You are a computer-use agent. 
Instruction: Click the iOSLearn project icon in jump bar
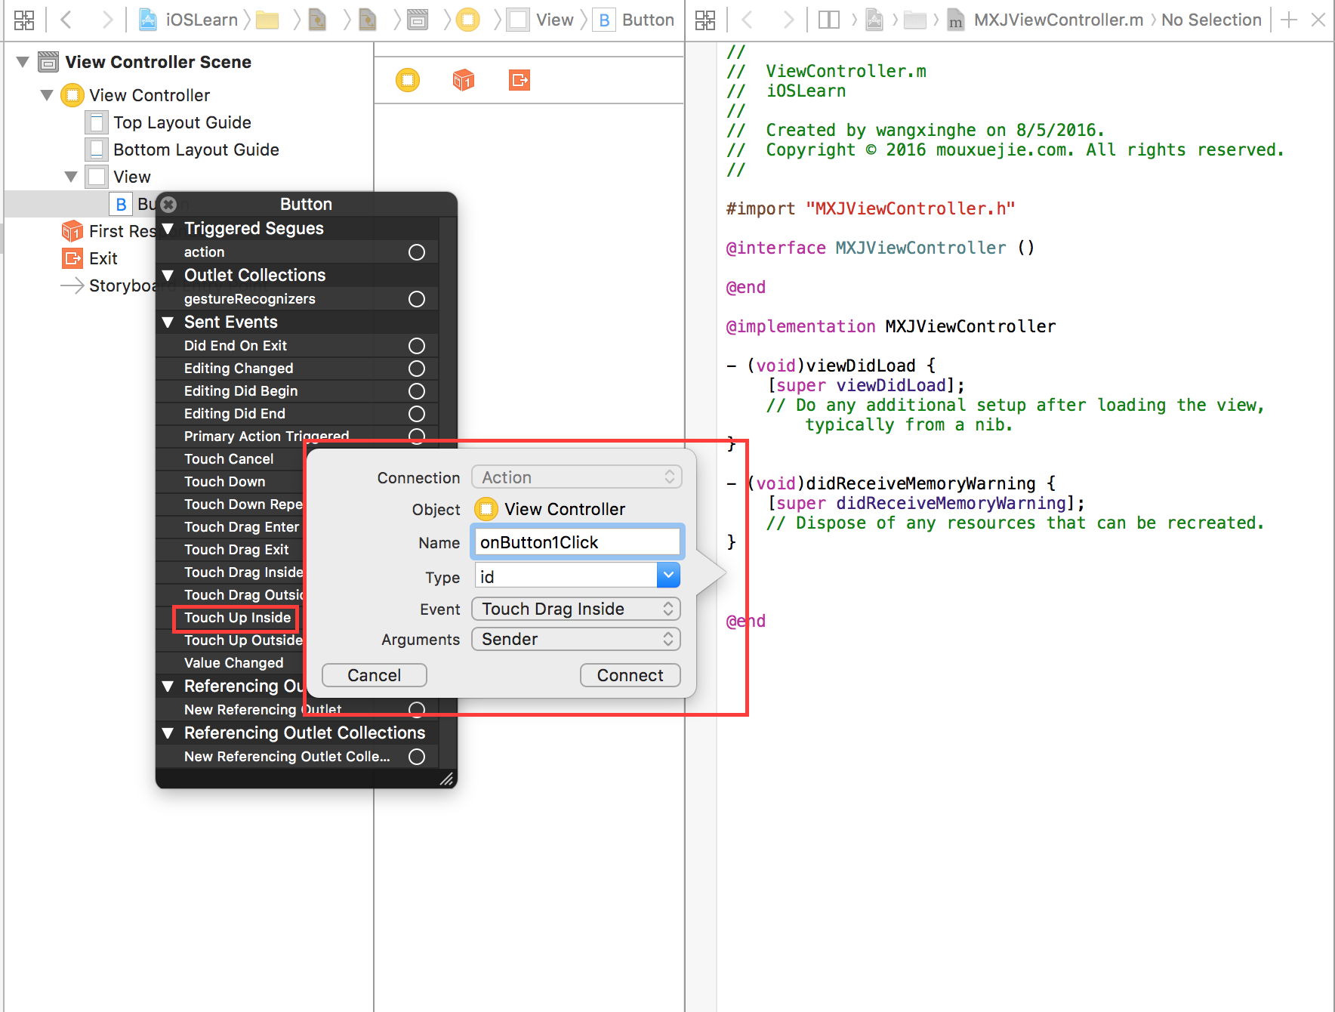click(x=149, y=20)
